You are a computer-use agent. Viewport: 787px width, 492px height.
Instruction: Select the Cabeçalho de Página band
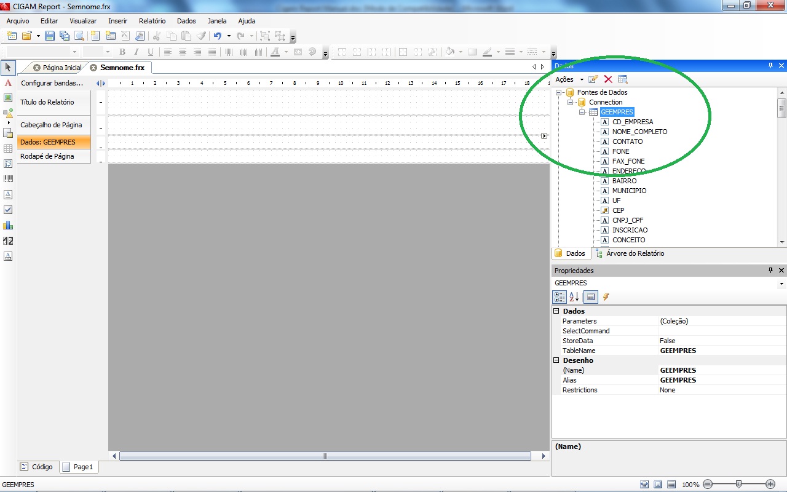click(54, 125)
